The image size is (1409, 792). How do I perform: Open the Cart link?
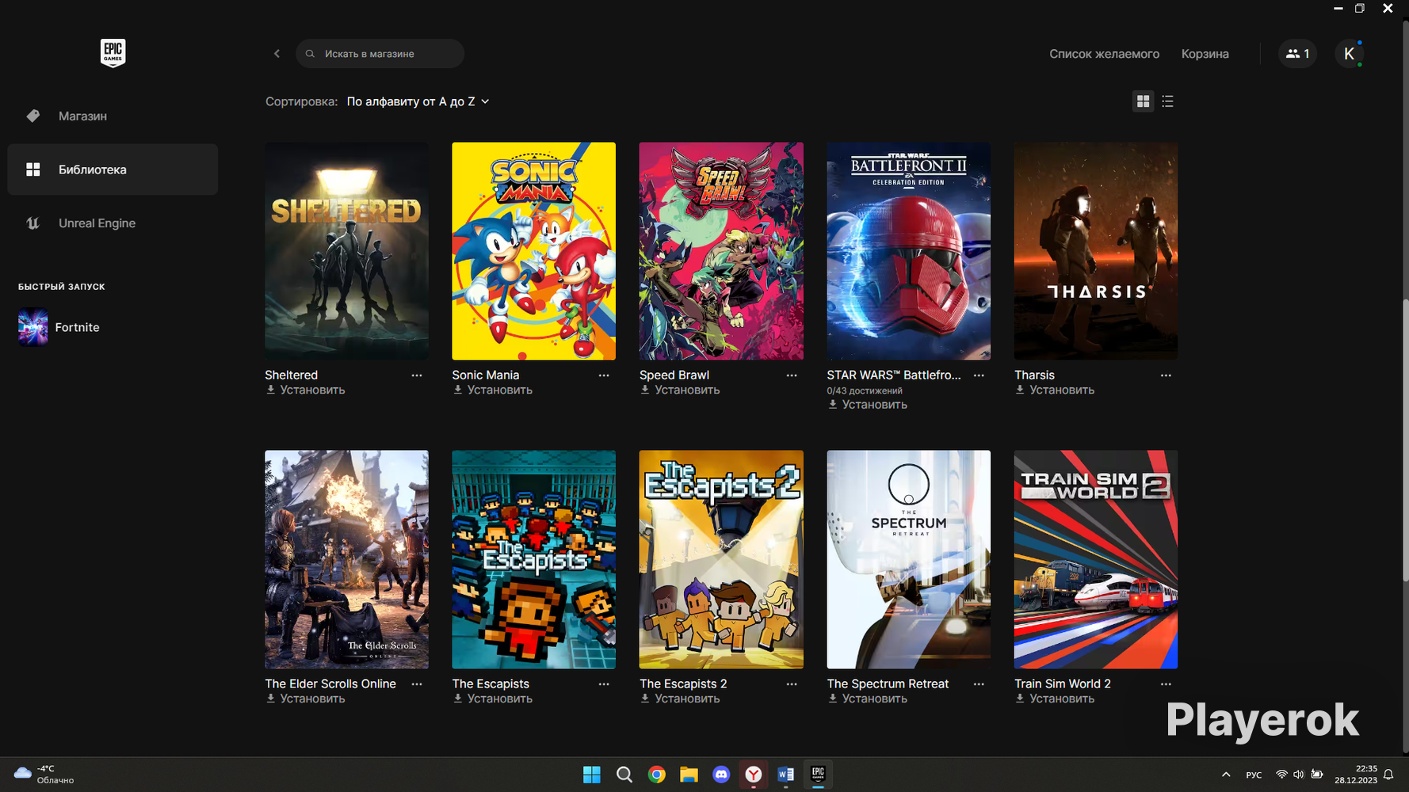pyautogui.click(x=1205, y=54)
